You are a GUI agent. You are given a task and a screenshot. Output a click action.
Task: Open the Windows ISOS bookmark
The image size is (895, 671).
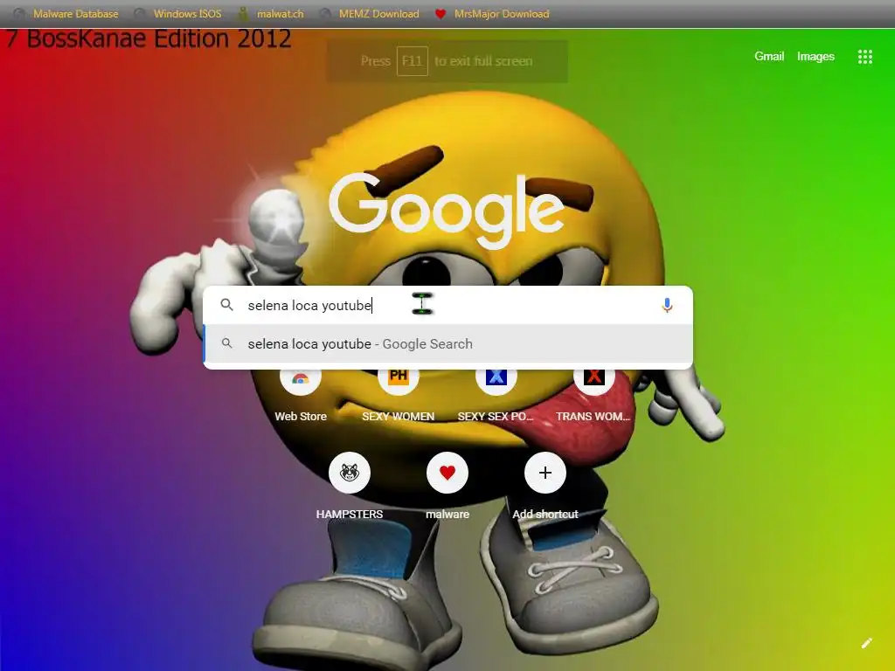187,14
